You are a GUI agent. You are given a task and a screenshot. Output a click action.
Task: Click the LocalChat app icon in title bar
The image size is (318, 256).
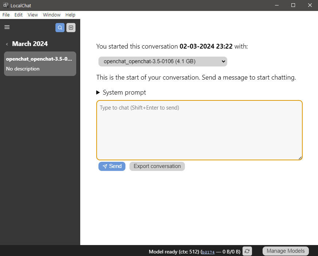5,5
